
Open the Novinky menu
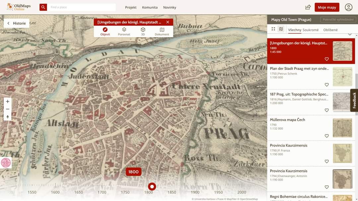click(x=170, y=7)
